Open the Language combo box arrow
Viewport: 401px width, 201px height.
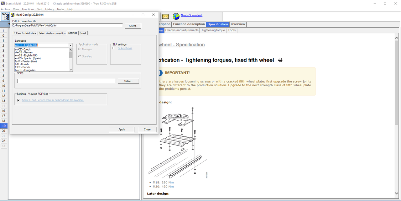click(x=70, y=45)
